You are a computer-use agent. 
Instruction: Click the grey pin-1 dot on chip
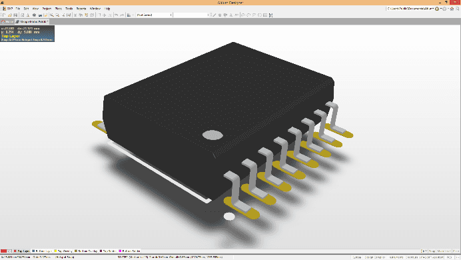[213, 135]
